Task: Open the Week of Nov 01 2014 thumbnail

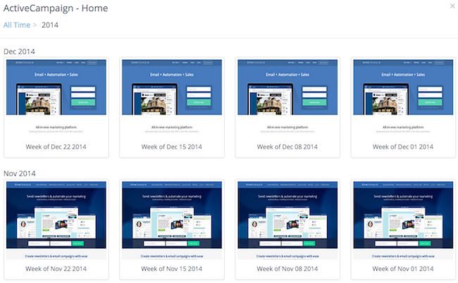Action: (403, 220)
